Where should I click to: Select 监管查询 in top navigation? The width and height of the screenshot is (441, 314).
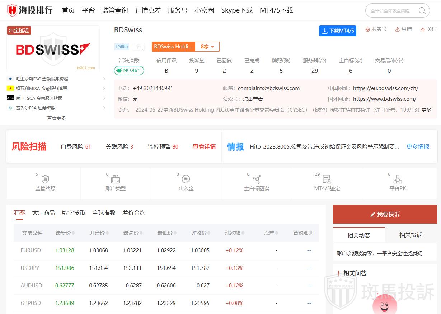115,10
